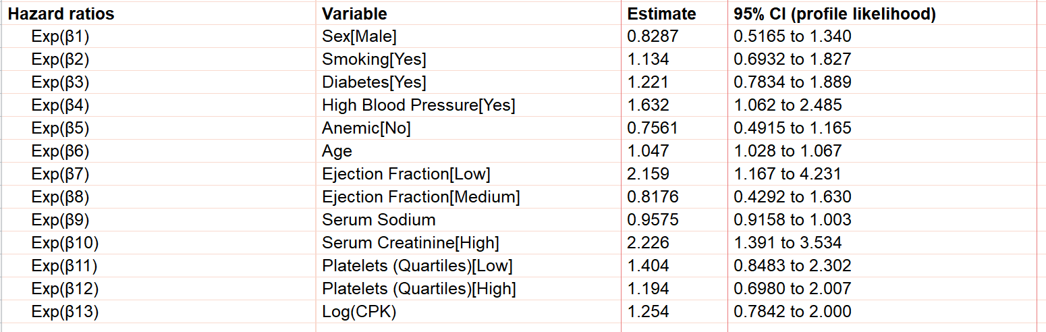This screenshot has width=1046, height=332.
Task: Click the High Blood Pressure[Yes] cell
Action: tap(418, 105)
